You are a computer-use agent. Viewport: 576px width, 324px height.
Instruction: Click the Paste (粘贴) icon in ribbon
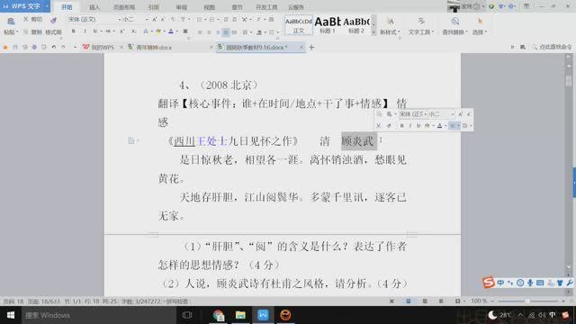pyautogui.click(x=11, y=22)
